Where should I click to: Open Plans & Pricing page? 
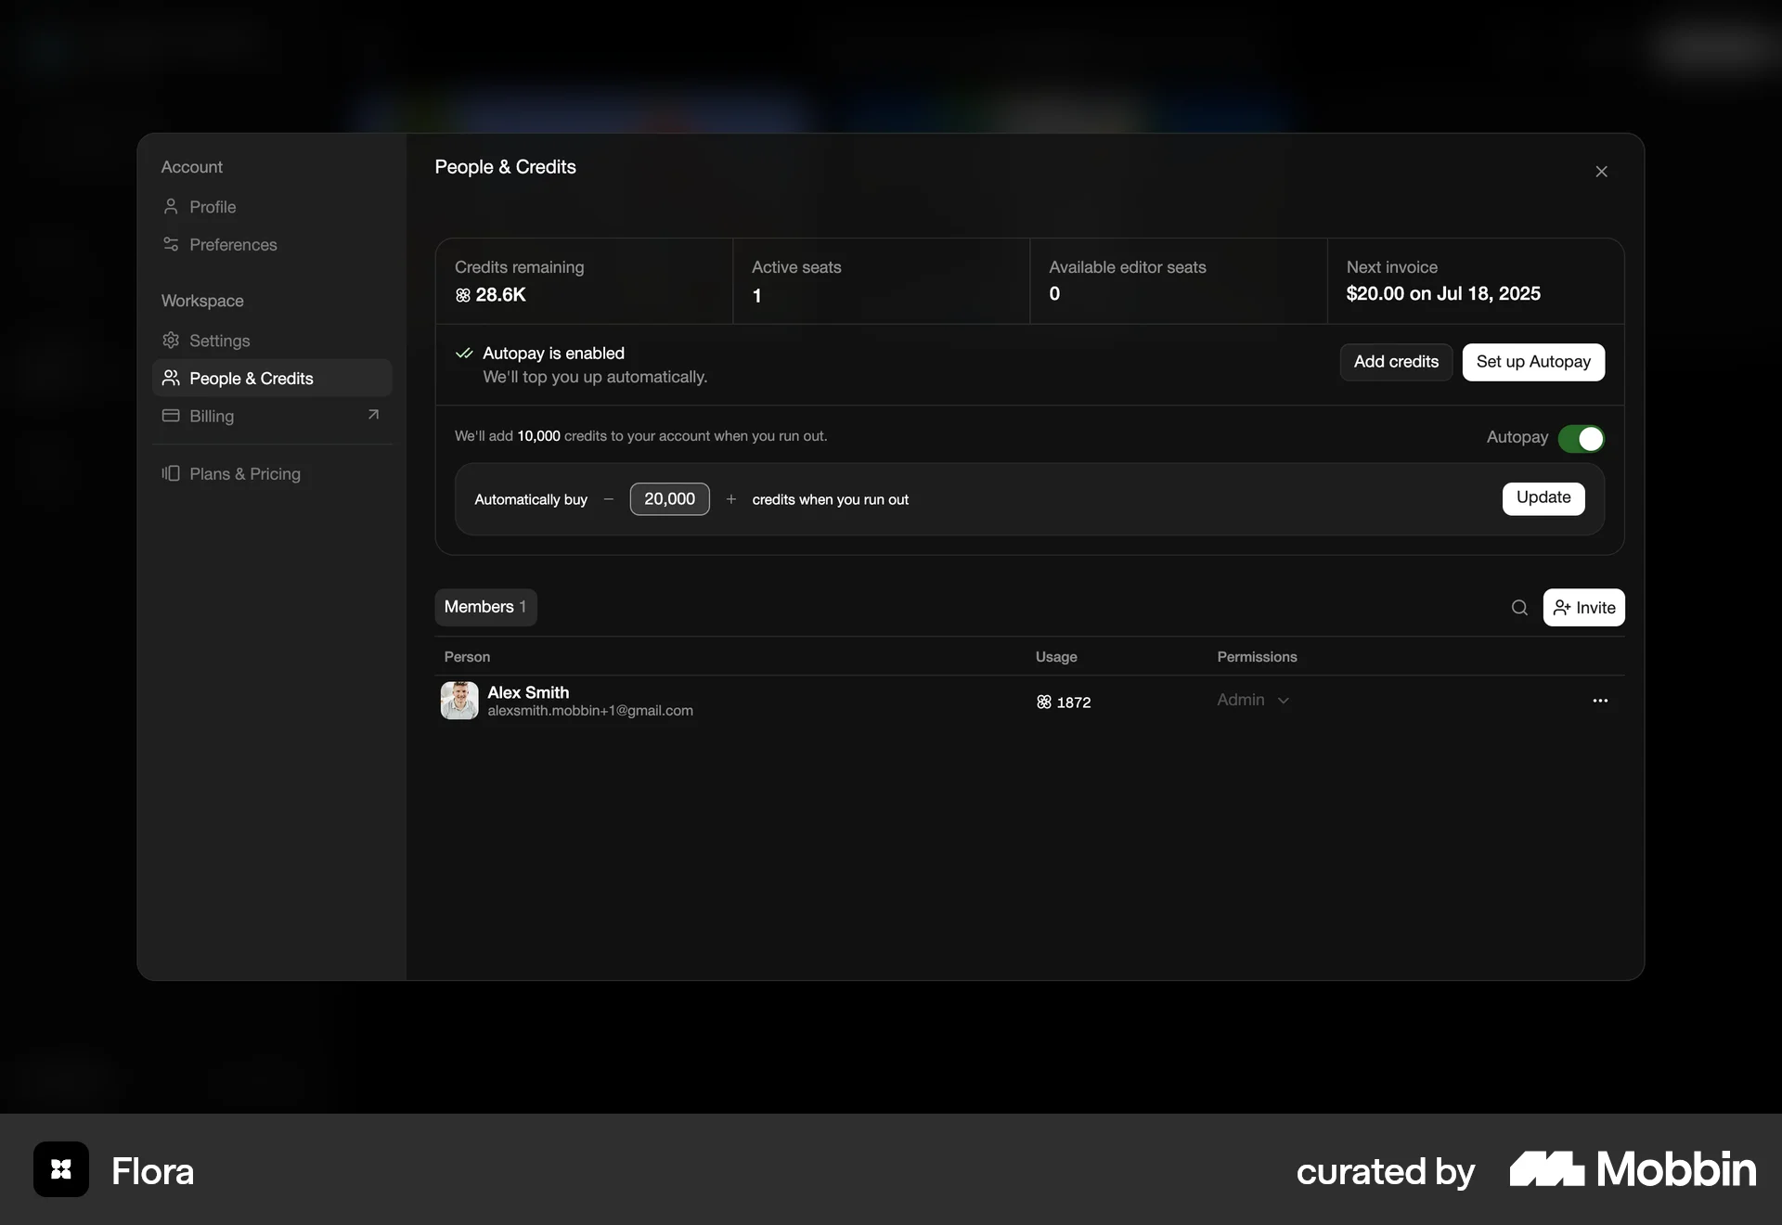coord(244,474)
